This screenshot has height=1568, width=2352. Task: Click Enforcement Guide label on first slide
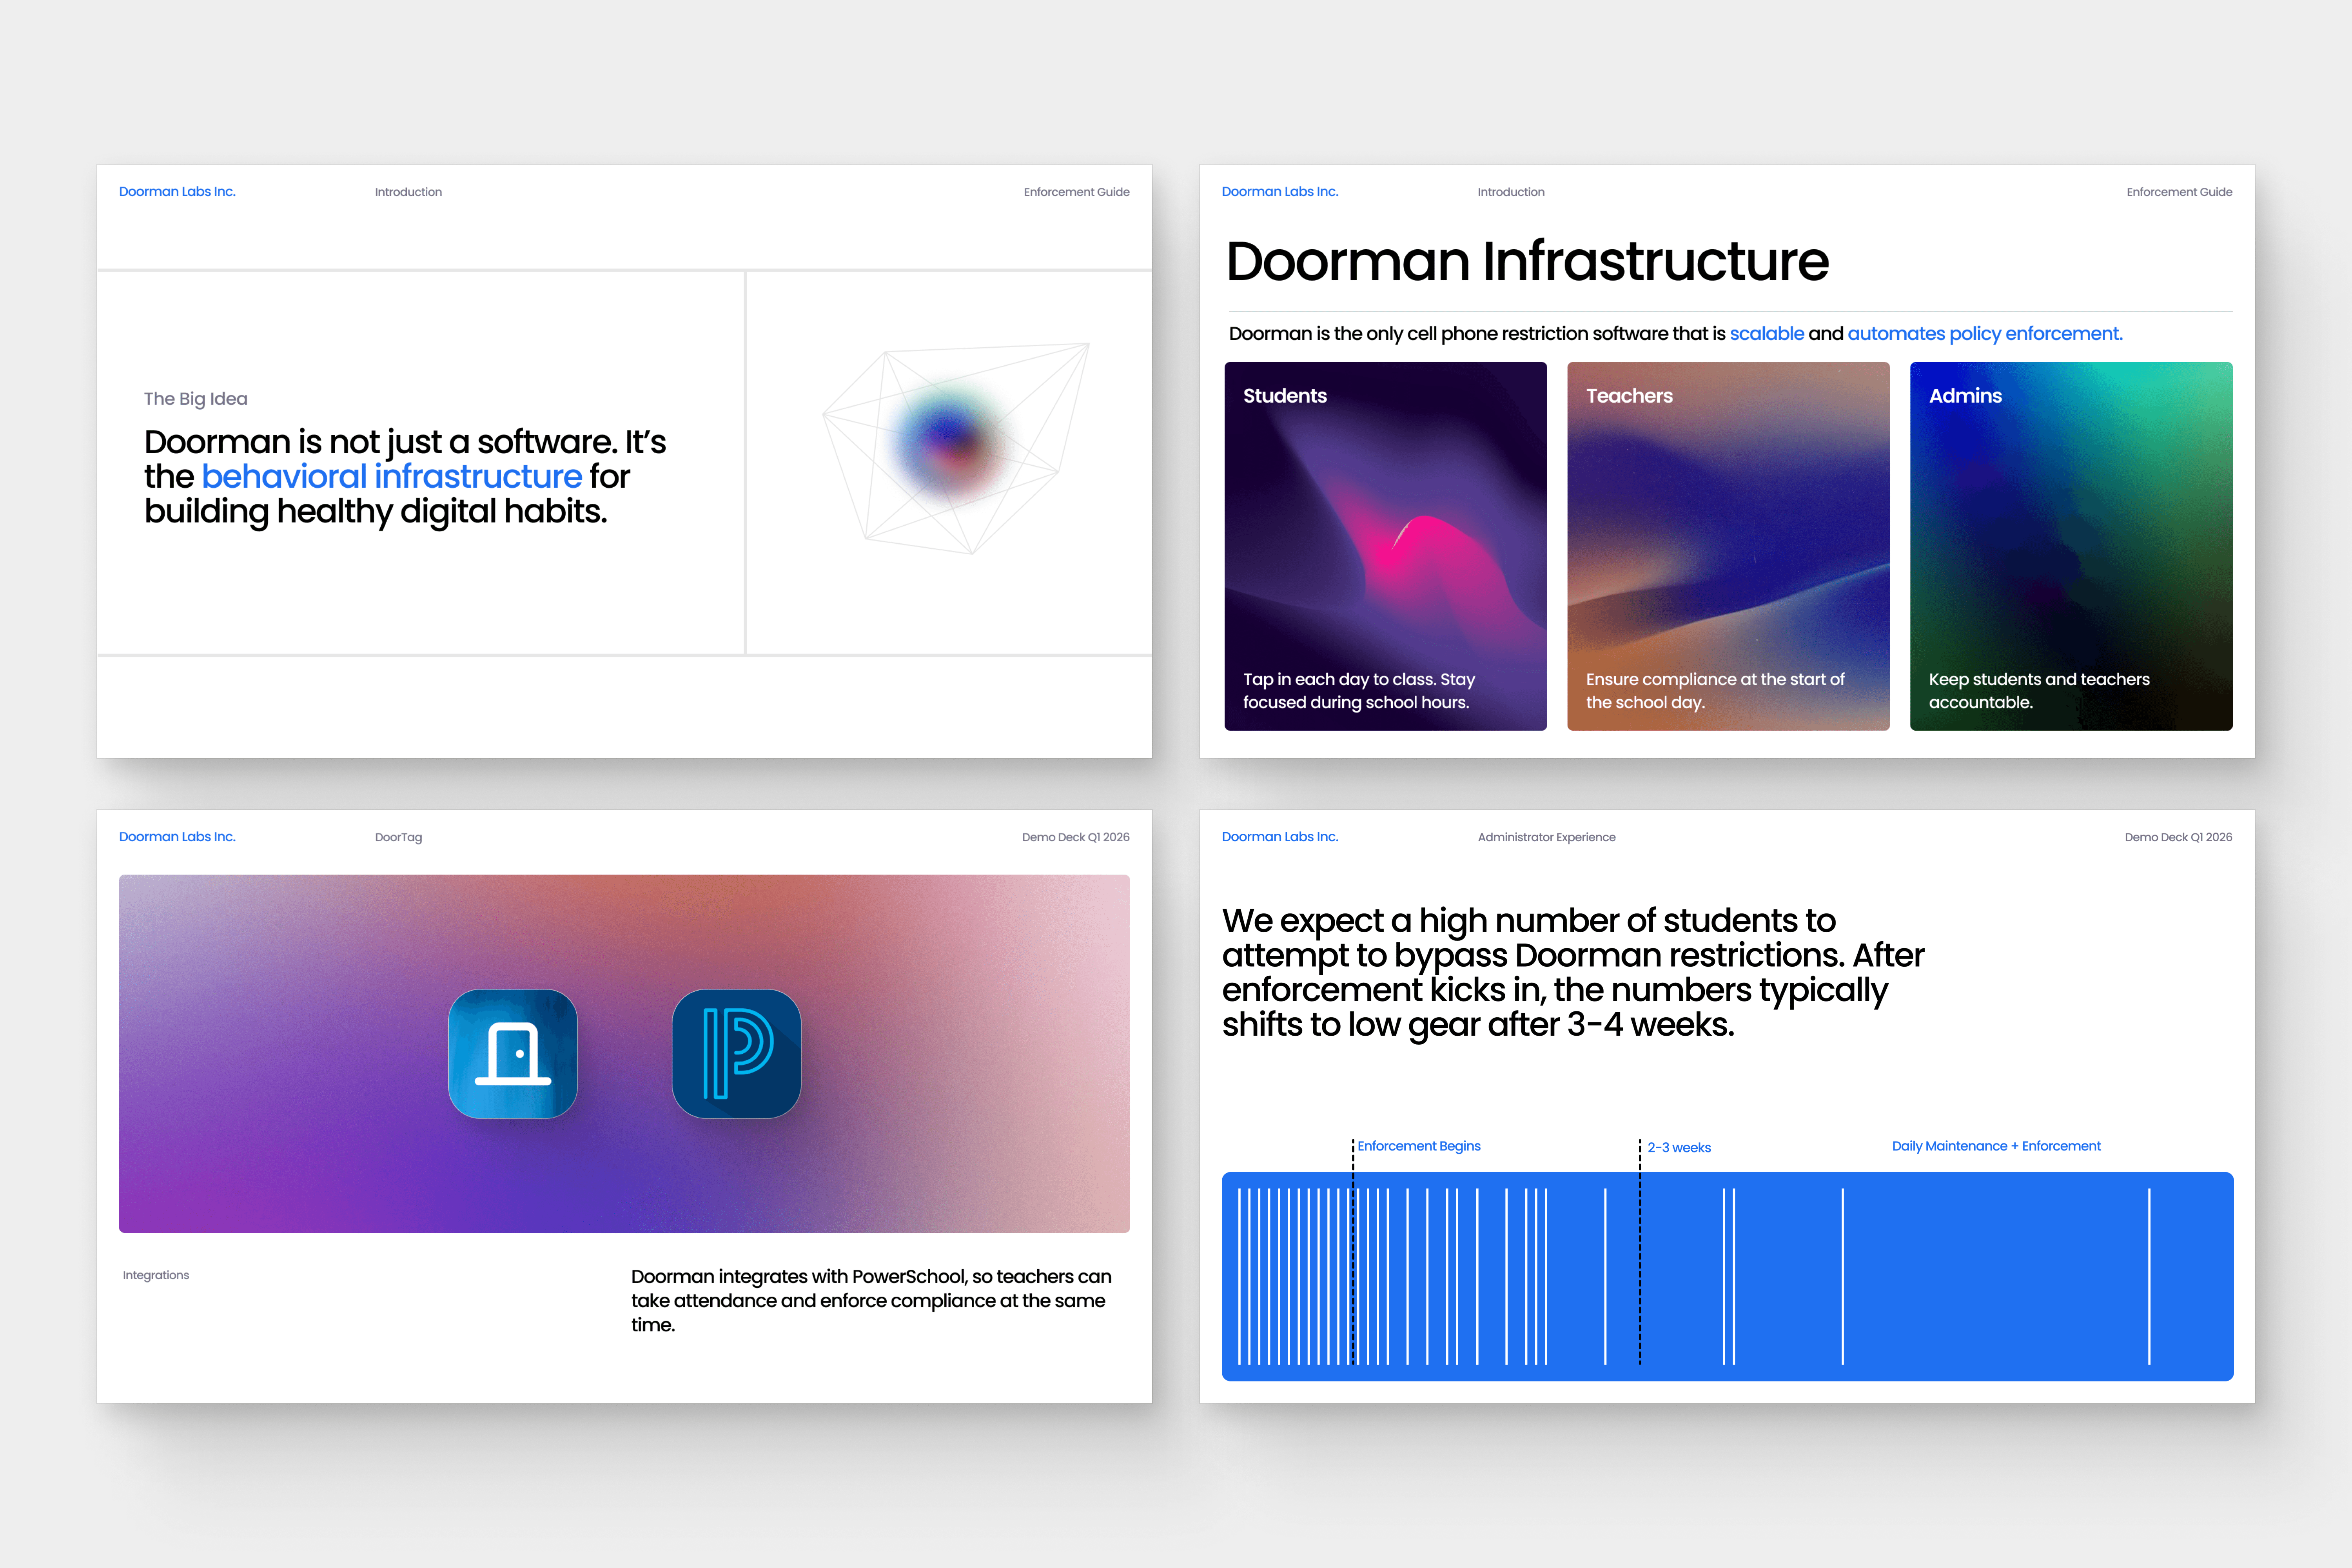(x=1076, y=192)
